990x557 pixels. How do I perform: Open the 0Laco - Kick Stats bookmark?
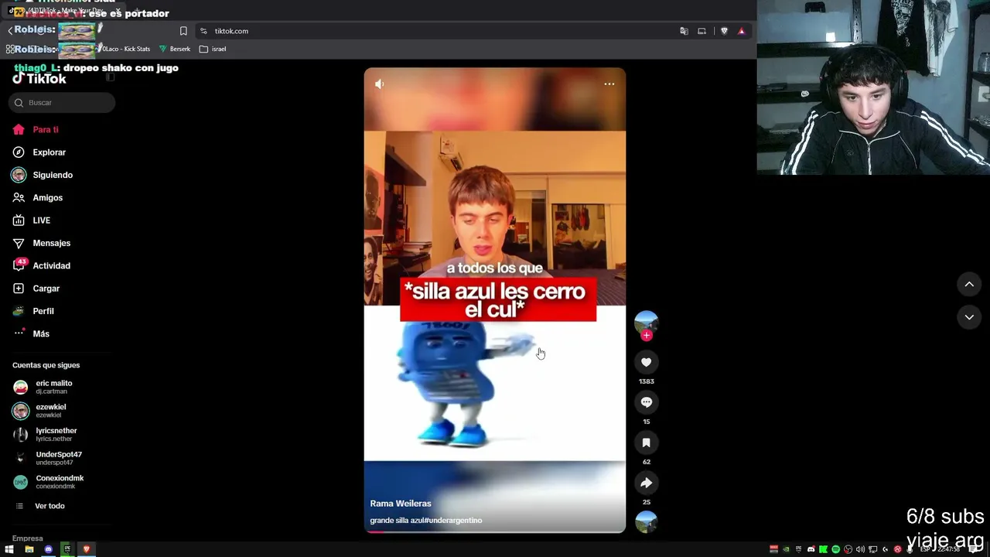(124, 49)
